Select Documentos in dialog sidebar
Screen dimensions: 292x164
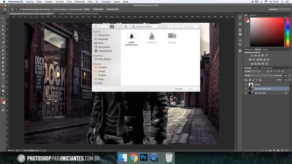pyautogui.click(x=102, y=47)
